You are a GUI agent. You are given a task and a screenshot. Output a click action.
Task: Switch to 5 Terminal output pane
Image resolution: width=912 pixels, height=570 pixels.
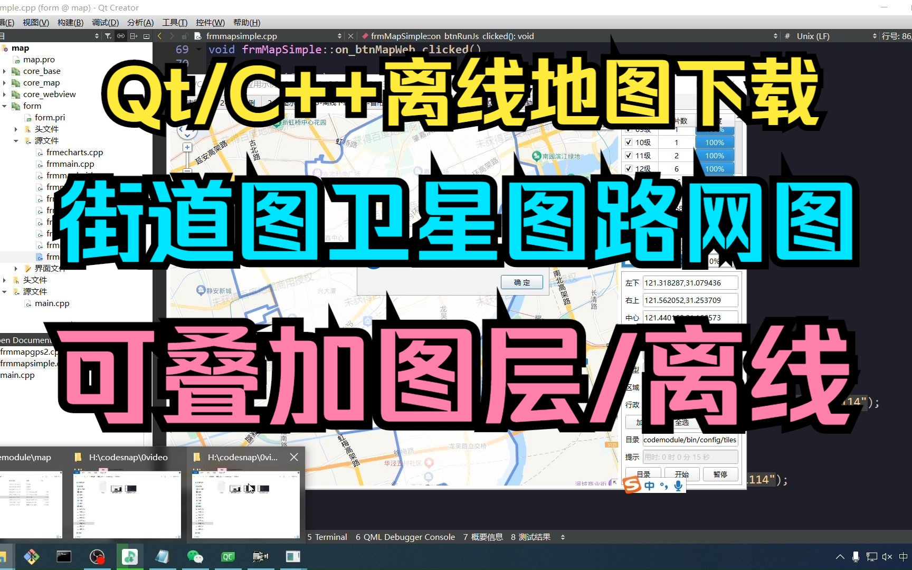[x=327, y=537]
